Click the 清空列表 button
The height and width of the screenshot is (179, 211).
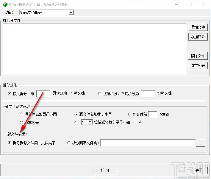click(x=198, y=65)
